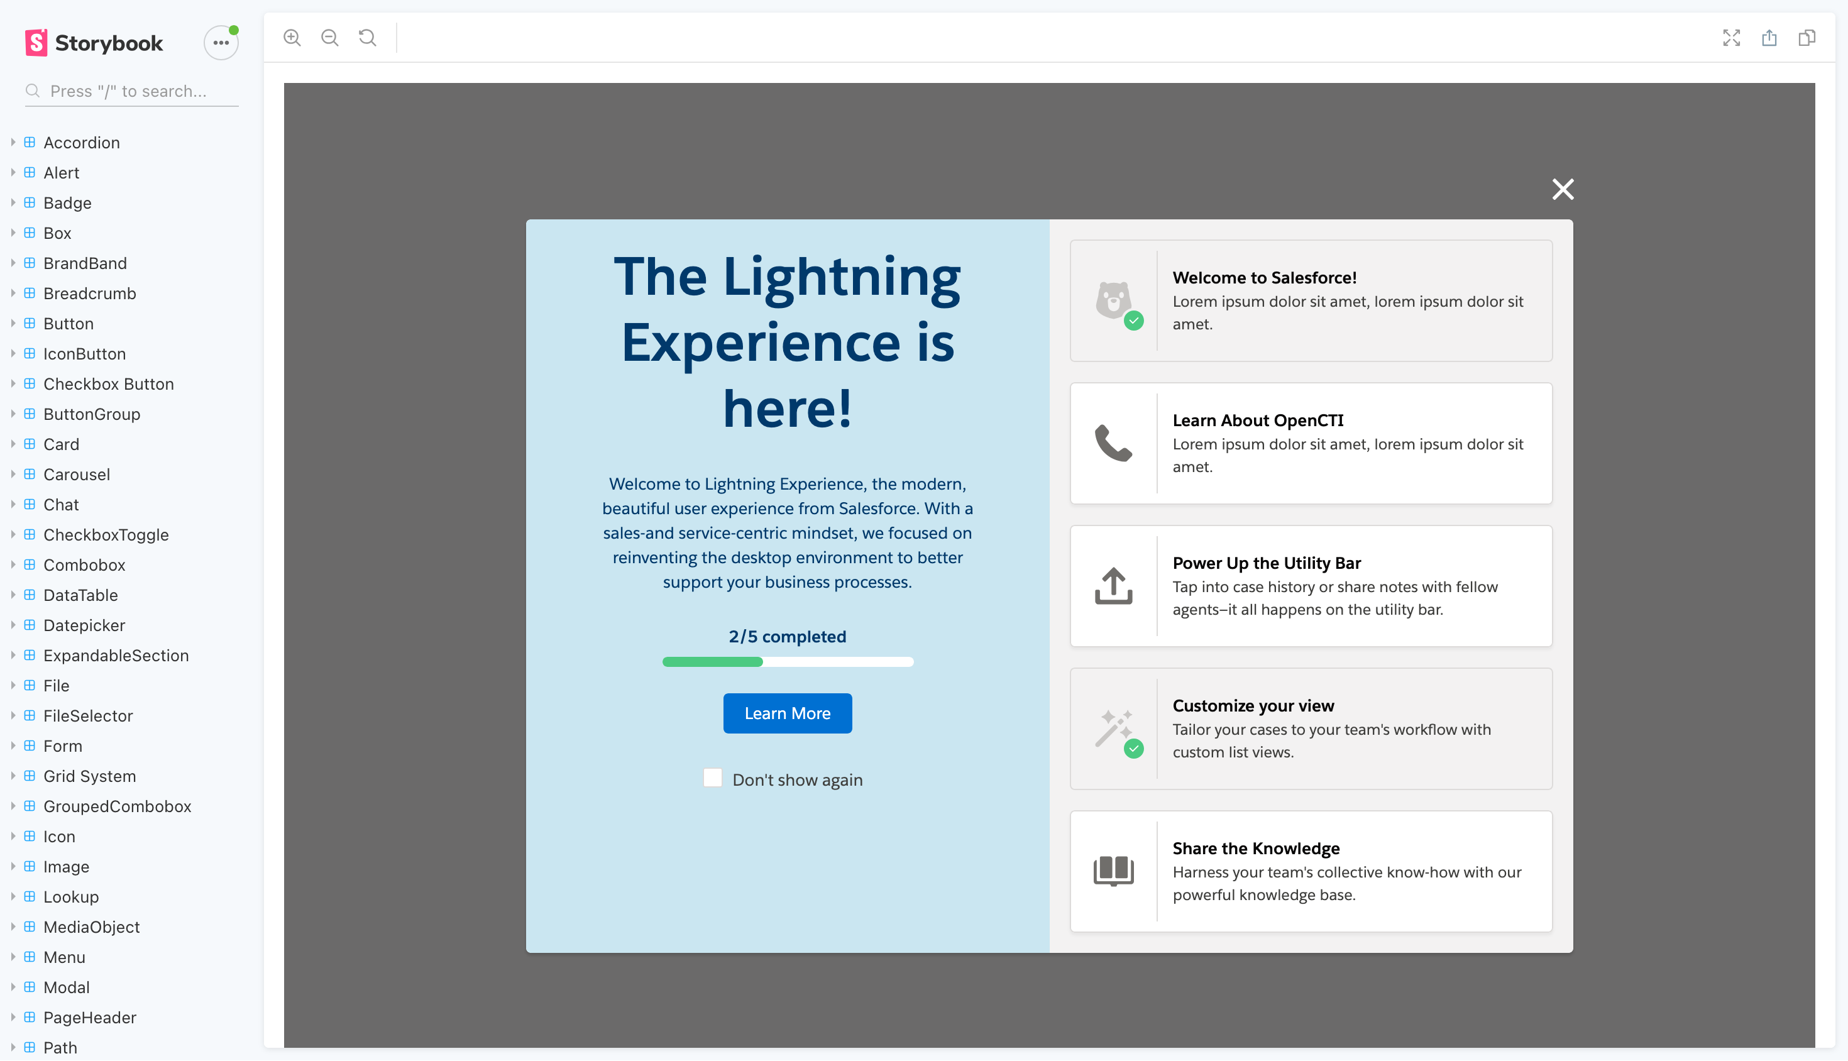
Task: Click the Learn More button
Action: (x=787, y=713)
